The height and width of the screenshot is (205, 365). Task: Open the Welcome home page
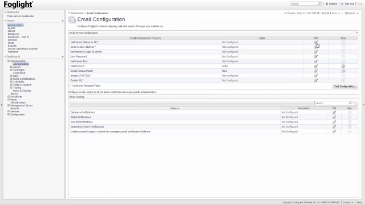[13, 52]
